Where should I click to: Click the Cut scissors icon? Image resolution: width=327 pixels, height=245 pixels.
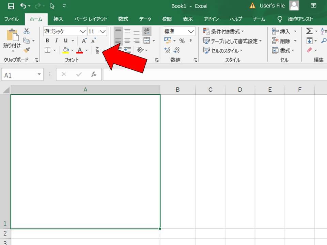[x=27, y=31]
